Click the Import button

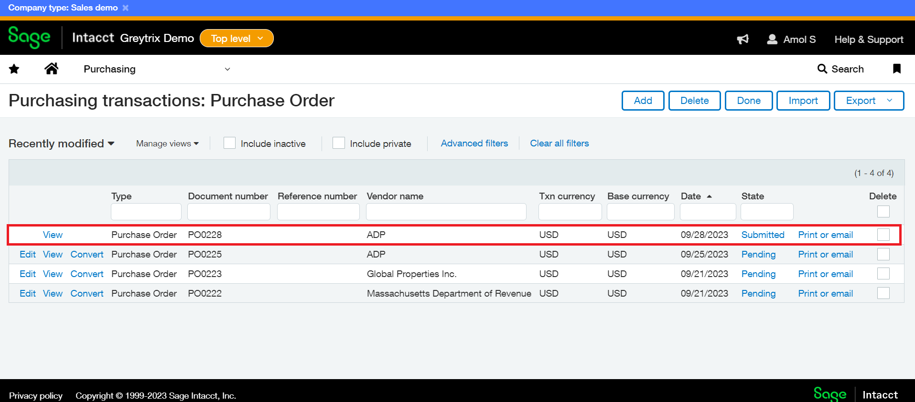tap(803, 101)
